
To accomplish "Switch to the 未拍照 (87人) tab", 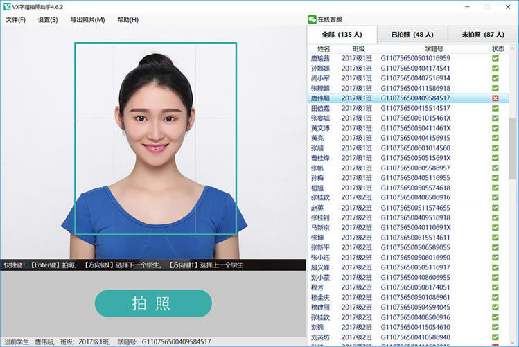I will click(483, 34).
